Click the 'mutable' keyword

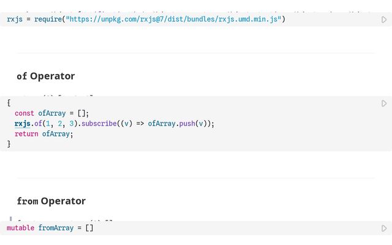[21, 228]
